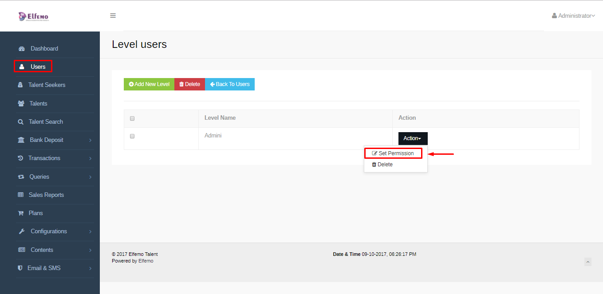Viewport: 603px width, 294px height.
Task: Click the Back To Users button
Action: (230, 84)
